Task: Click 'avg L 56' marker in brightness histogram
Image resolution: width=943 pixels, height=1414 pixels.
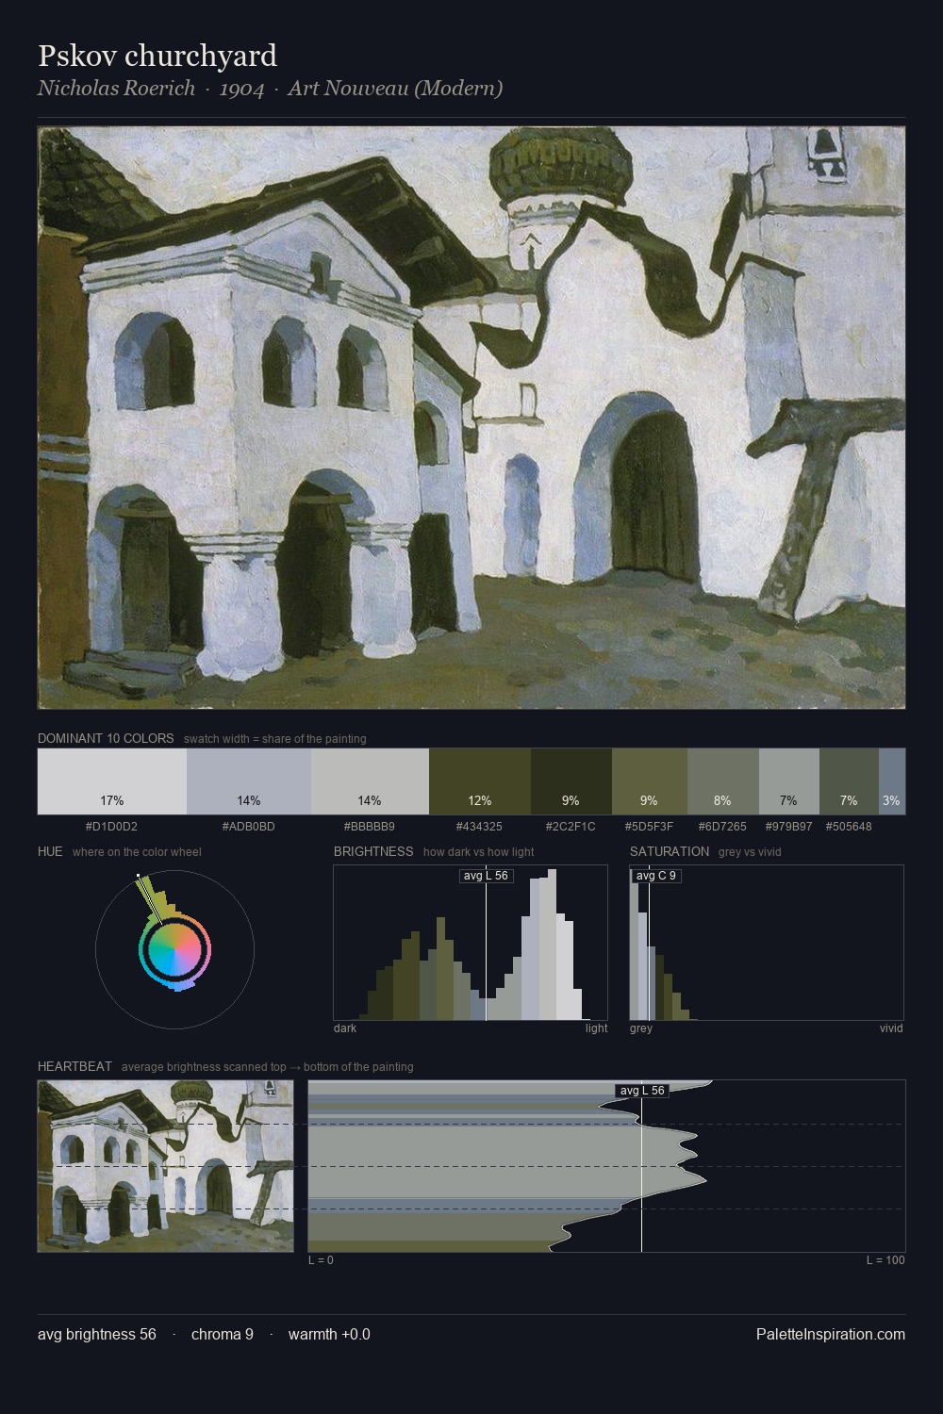Action: click(x=486, y=876)
